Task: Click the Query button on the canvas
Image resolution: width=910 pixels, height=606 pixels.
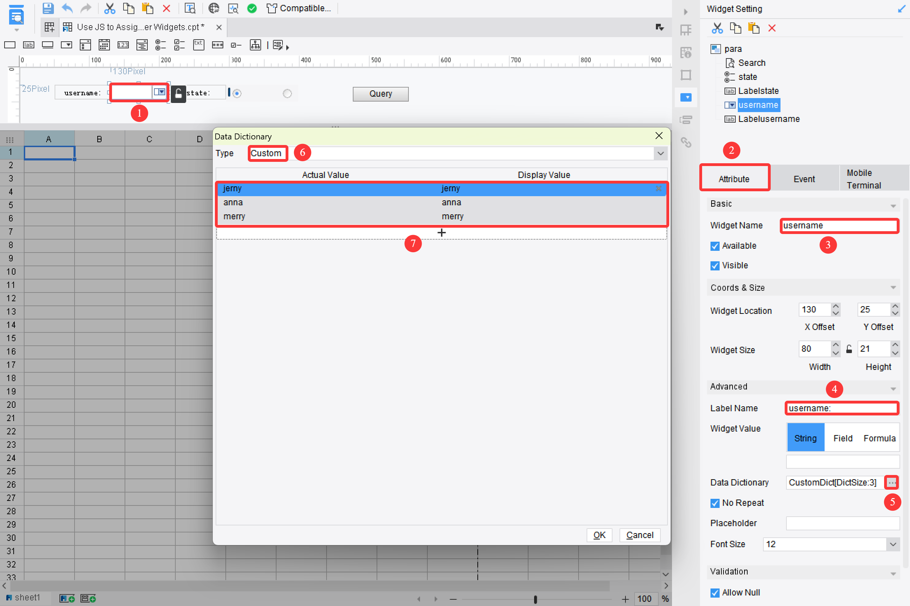Action: pyautogui.click(x=380, y=94)
